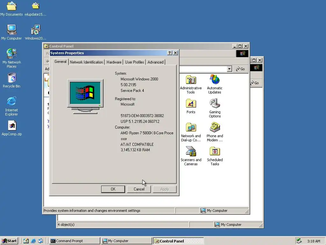Image resolution: width=326 pixels, height=245 pixels.
Task: Click Go button in Control Panel window
Action: 241,69
